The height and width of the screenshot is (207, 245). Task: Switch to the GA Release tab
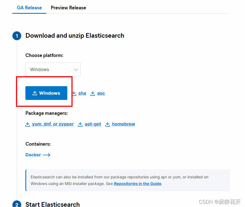(x=29, y=8)
